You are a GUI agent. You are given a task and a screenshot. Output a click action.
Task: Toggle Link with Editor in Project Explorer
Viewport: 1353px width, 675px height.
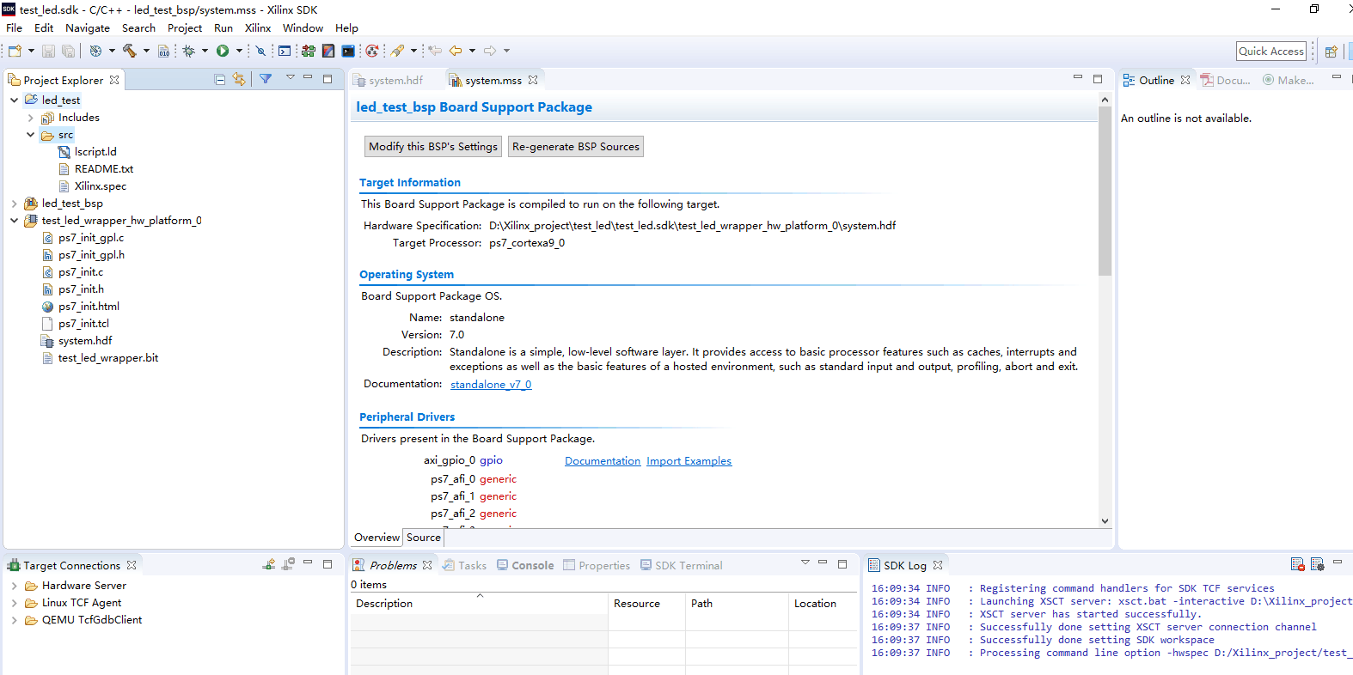coord(239,79)
